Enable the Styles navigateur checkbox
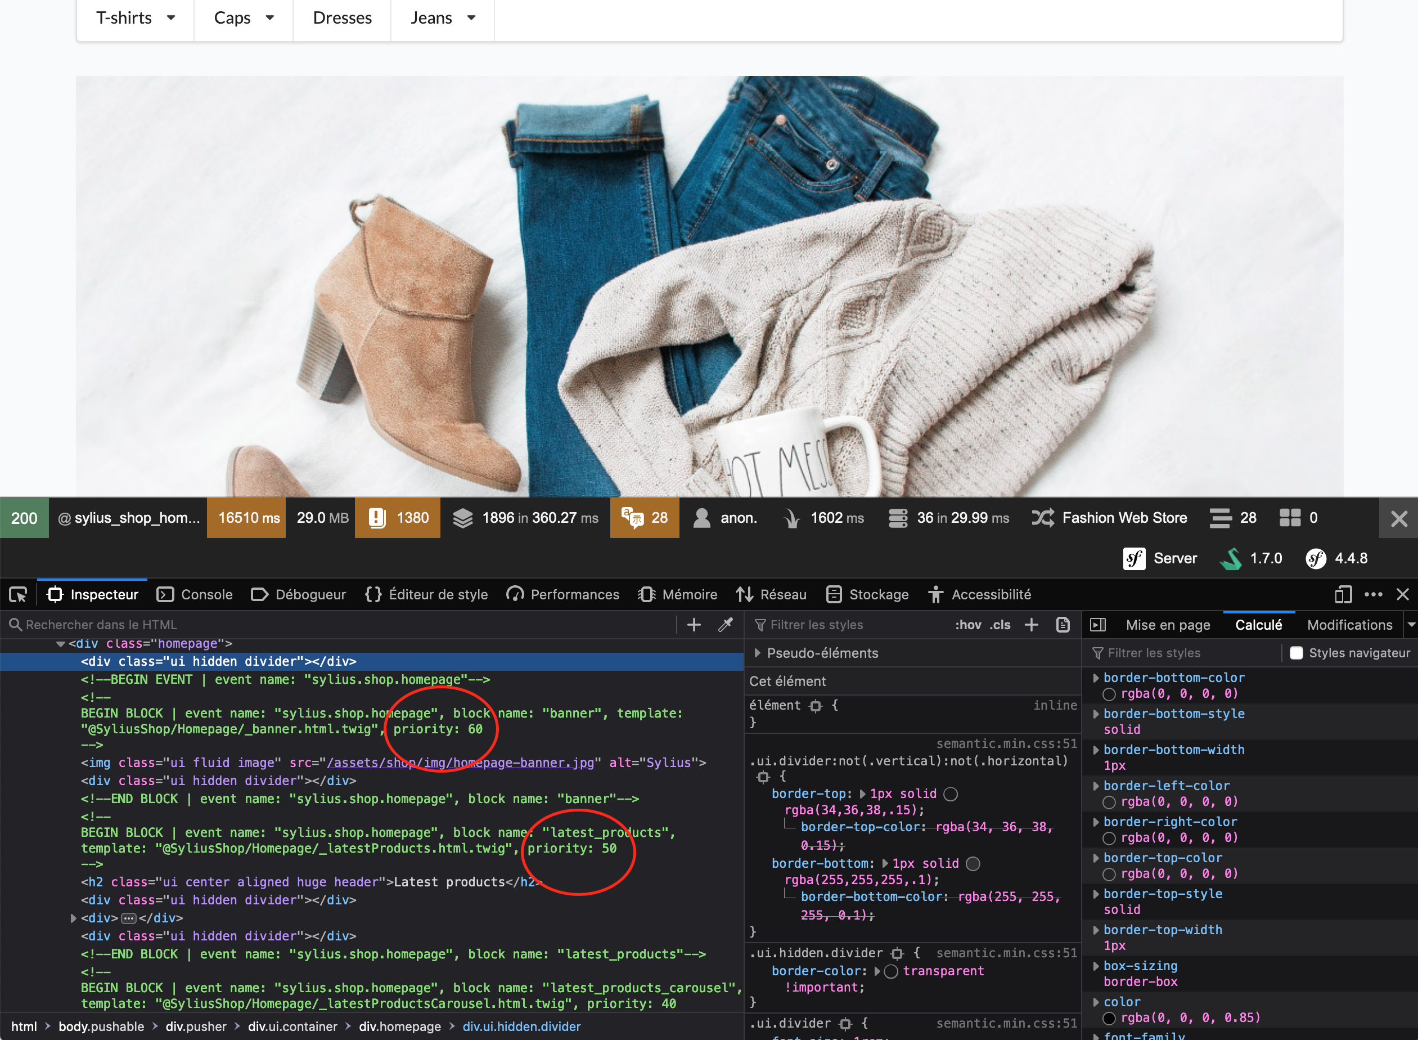Image resolution: width=1418 pixels, height=1040 pixels. (1297, 653)
